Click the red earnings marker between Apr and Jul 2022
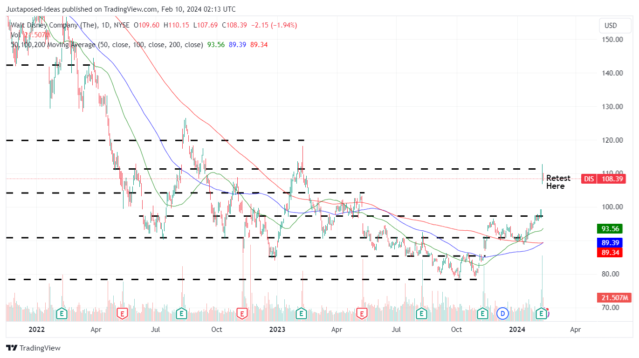Image resolution: width=639 pixels, height=358 pixels. point(122,314)
